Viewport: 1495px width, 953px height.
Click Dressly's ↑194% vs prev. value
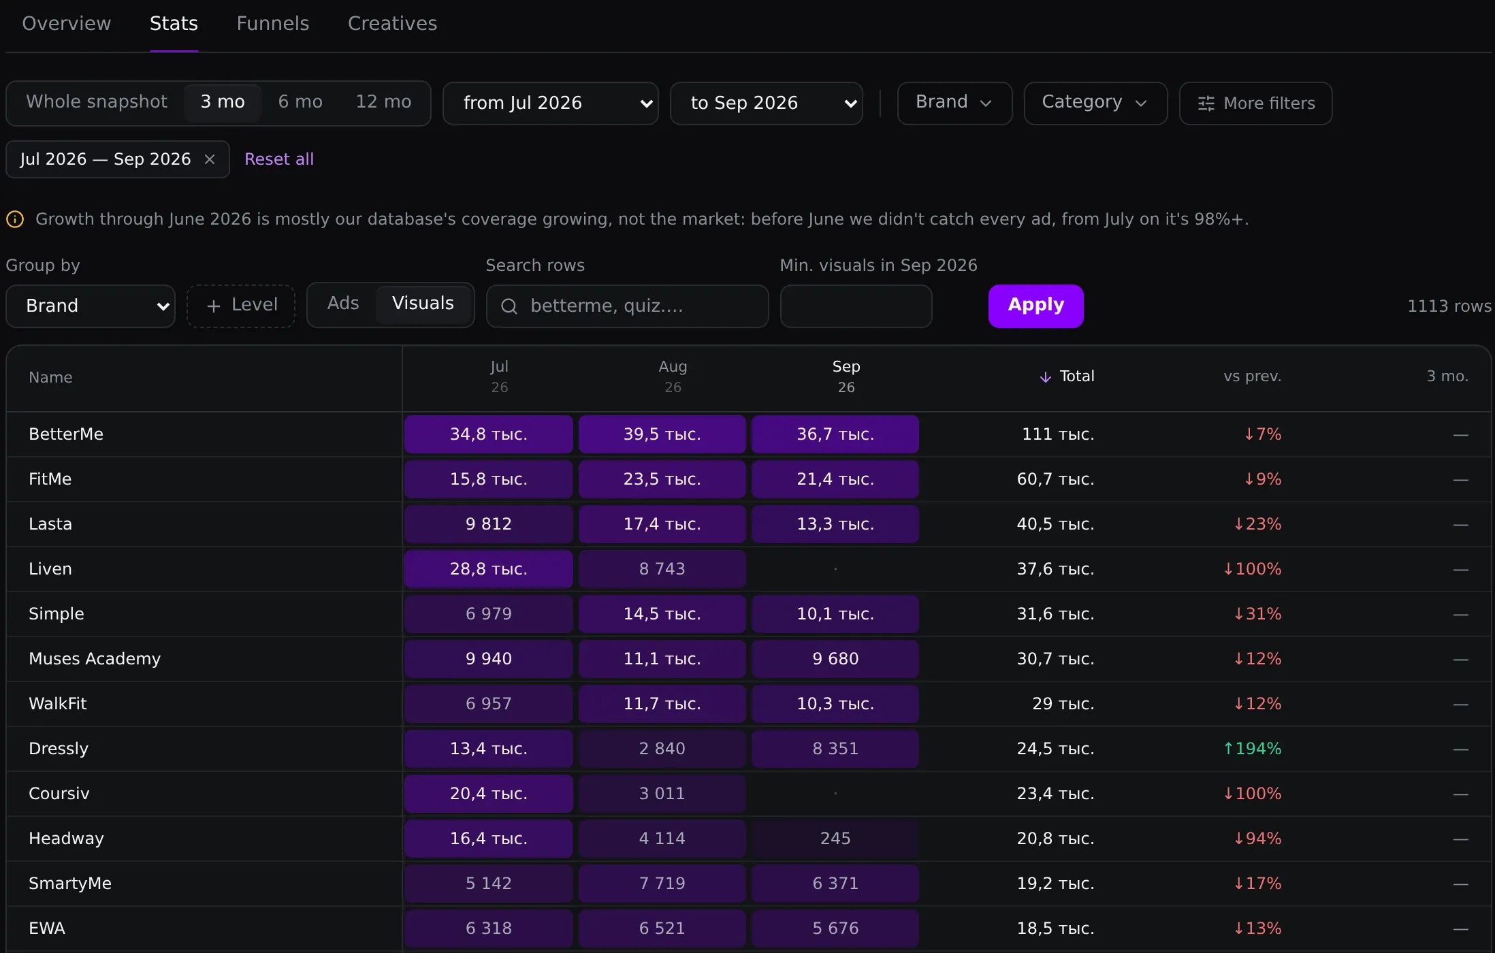1252,749
